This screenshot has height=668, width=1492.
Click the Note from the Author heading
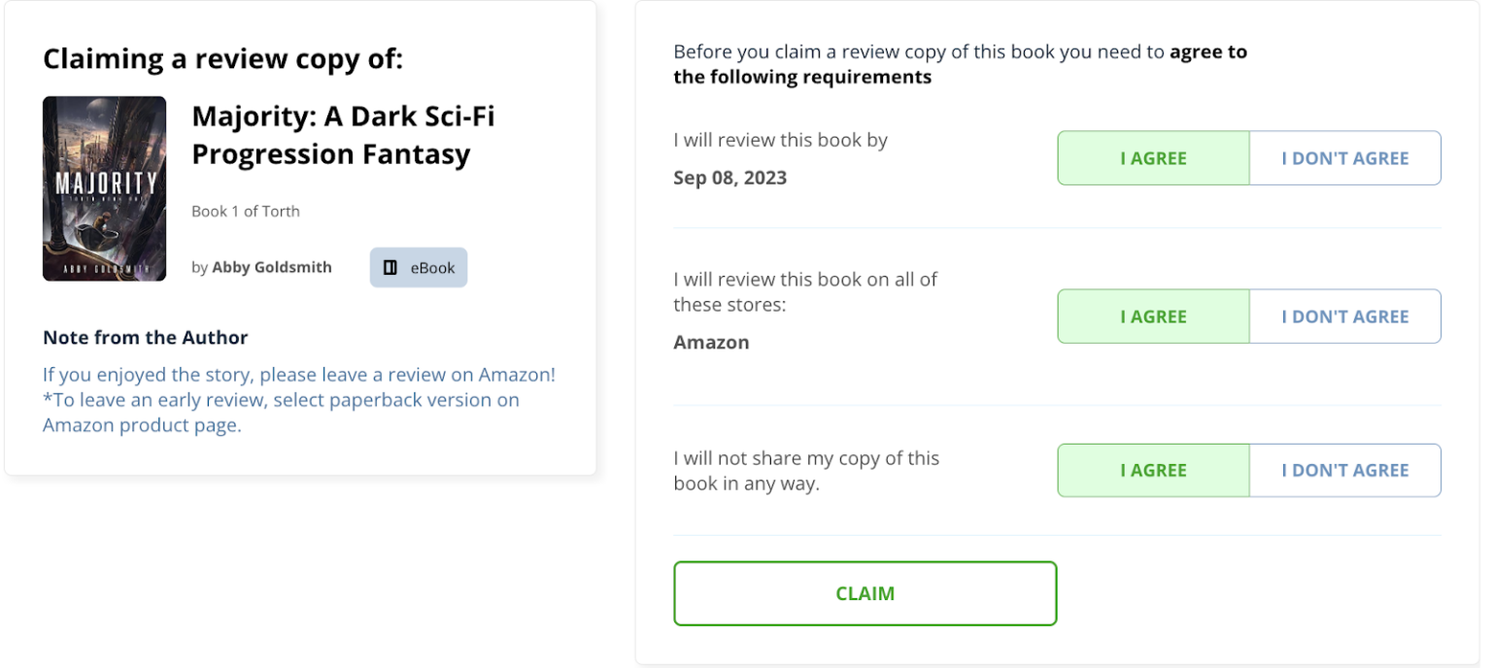click(145, 337)
